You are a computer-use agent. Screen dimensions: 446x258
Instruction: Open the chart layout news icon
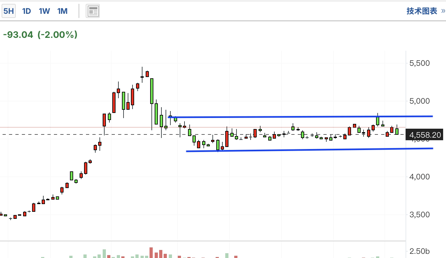pos(93,11)
